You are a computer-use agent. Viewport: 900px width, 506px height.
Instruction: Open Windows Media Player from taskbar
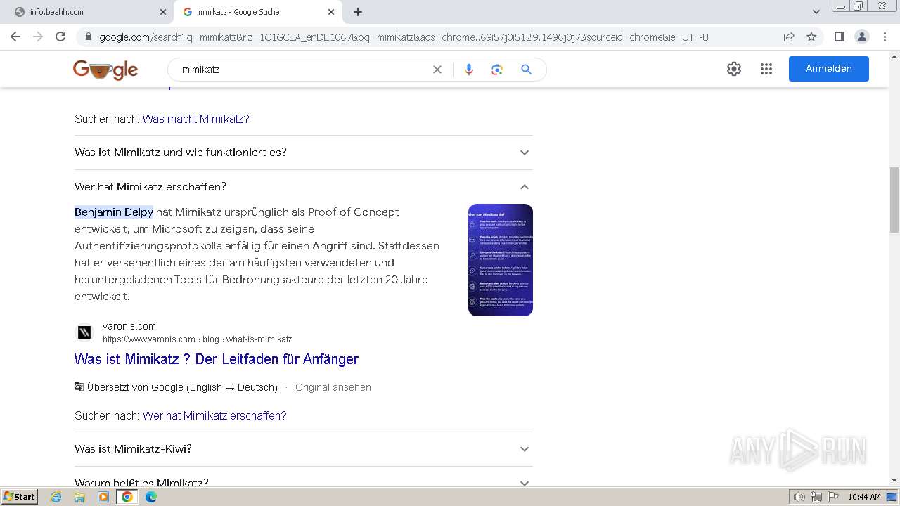tap(103, 497)
